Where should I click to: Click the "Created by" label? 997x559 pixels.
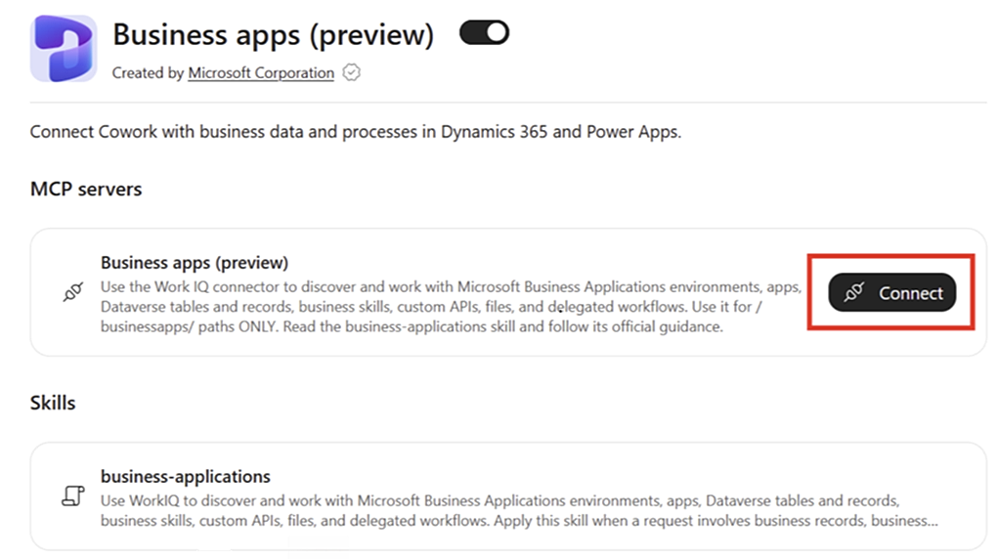pyautogui.click(x=148, y=73)
